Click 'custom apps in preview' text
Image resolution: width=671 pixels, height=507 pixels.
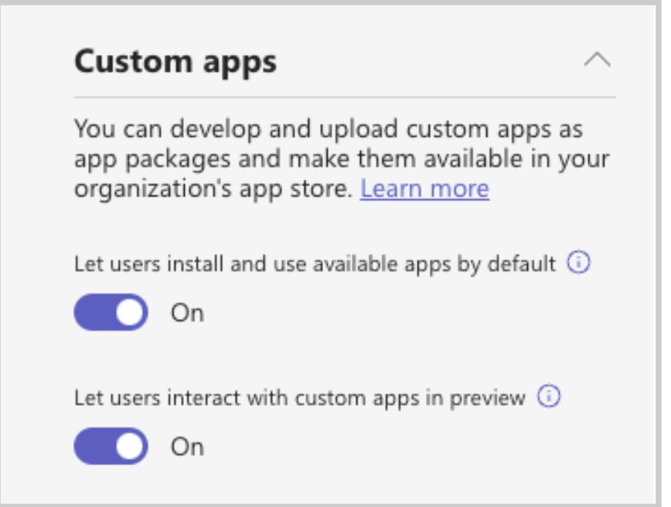coord(410,398)
